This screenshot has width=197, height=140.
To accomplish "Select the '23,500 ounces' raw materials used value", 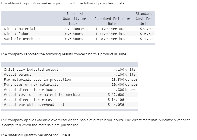I will click(124, 79).
